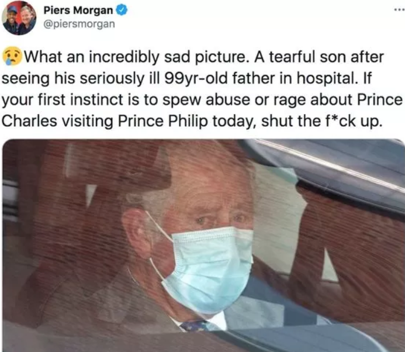
Task: Click the patterned tie in the photo
Action: tap(194, 326)
